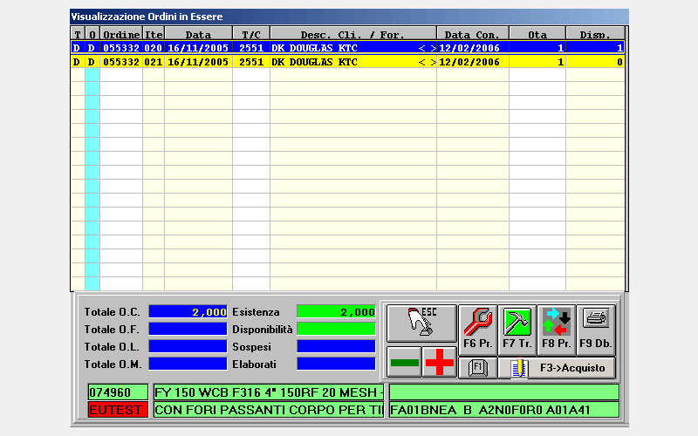
Task: Click the FA01BNEA code field
Action: [x=504, y=410]
